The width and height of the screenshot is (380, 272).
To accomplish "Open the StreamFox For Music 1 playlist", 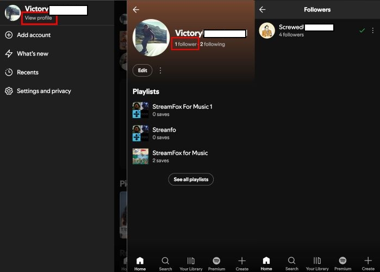I will pos(182,107).
